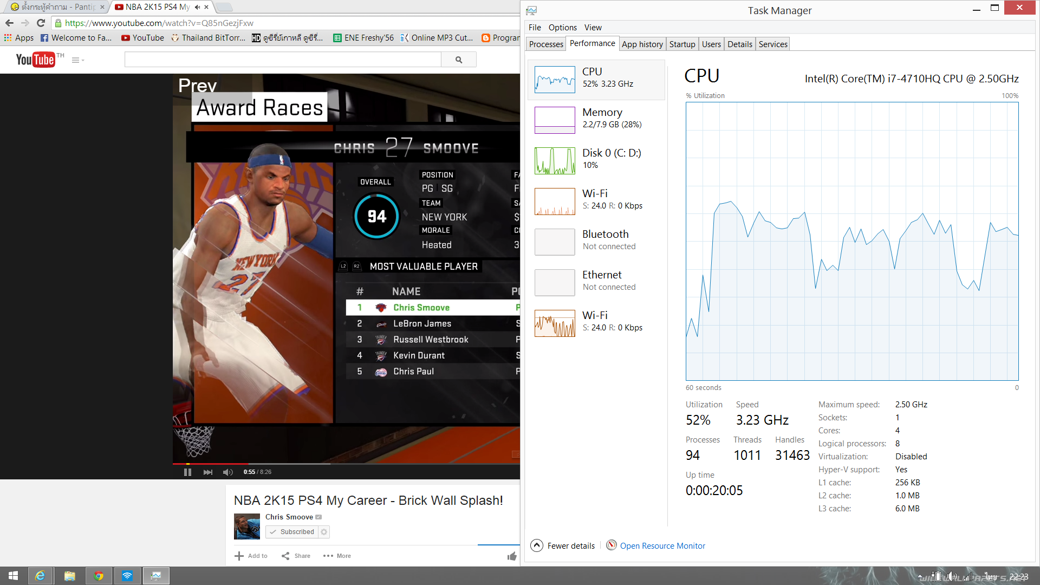Switch to the Startup tab
This screenshot has width=1040, height=585.
[x=682, y=44]
